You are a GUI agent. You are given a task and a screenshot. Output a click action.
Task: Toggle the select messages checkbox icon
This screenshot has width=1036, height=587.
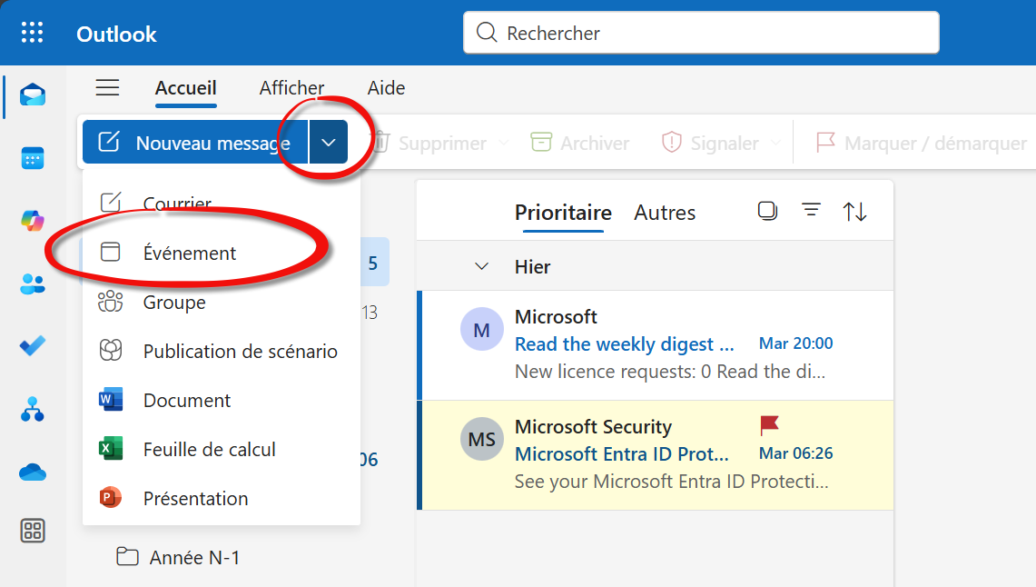[x=767, y=211]
